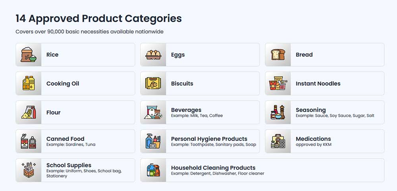
Task: Select the Personal Hygiene Products title
Action: [x=209, y=139]
